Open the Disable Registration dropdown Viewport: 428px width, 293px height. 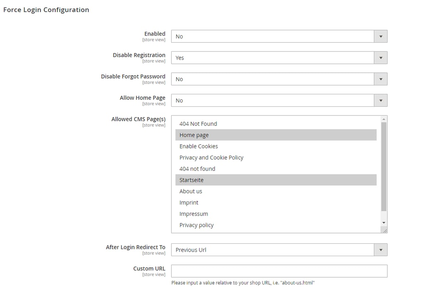[380, 58]
